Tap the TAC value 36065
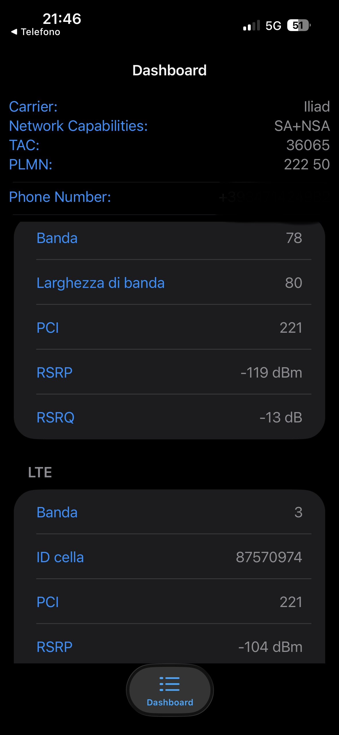Image resolution: width=339 pixels, height=735 pixels. [308, 145]
